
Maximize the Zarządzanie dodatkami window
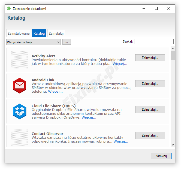click(x=156, y=8)
